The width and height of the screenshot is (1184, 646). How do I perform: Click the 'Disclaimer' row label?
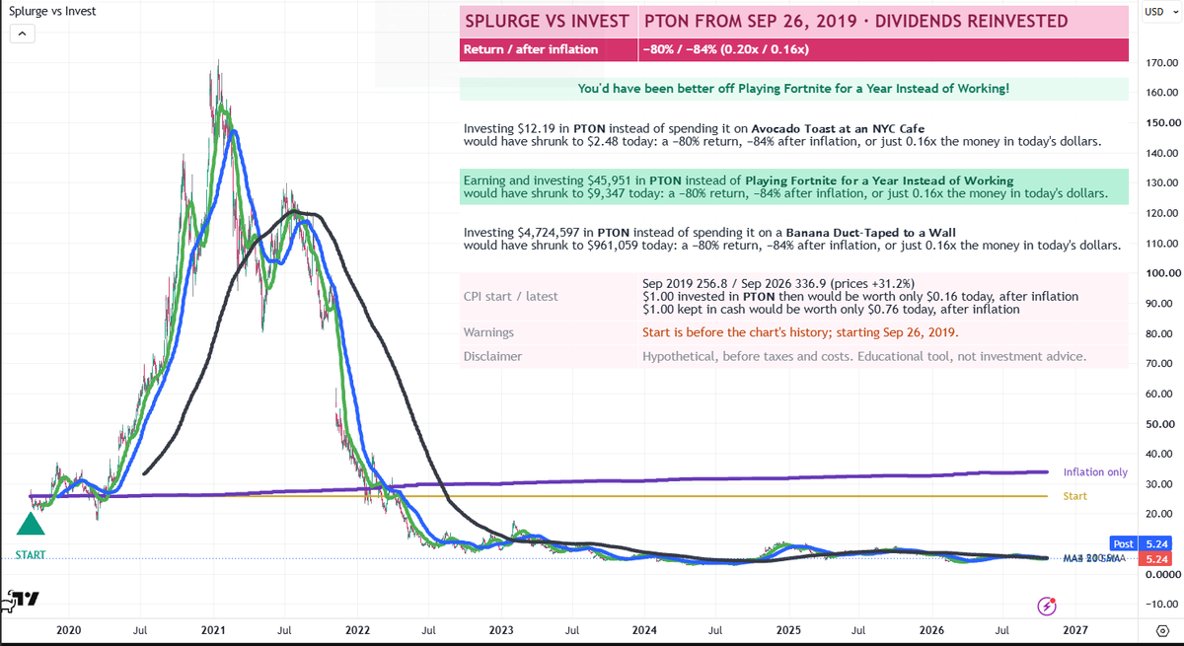click(492, 356)
